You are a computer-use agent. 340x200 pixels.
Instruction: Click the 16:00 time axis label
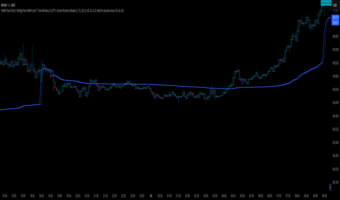point(23,196)
